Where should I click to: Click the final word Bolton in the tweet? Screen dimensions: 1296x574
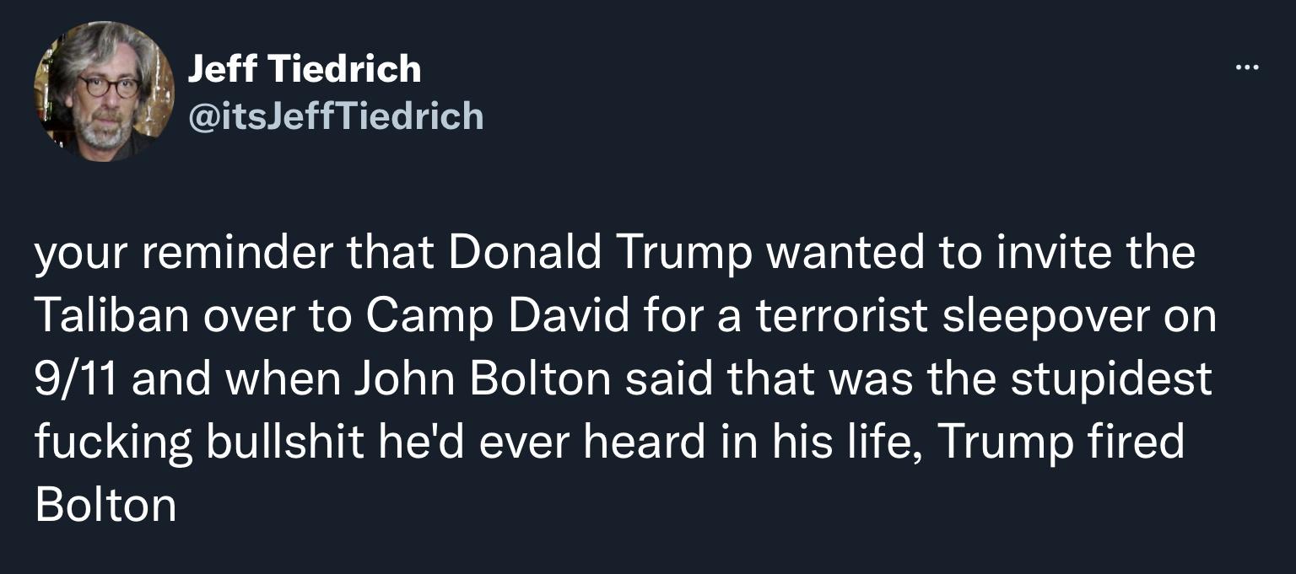103,504
